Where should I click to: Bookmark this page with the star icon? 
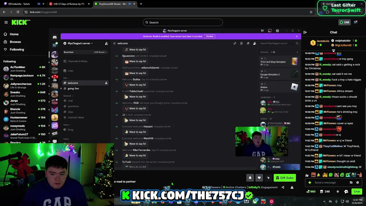[311, 12]
